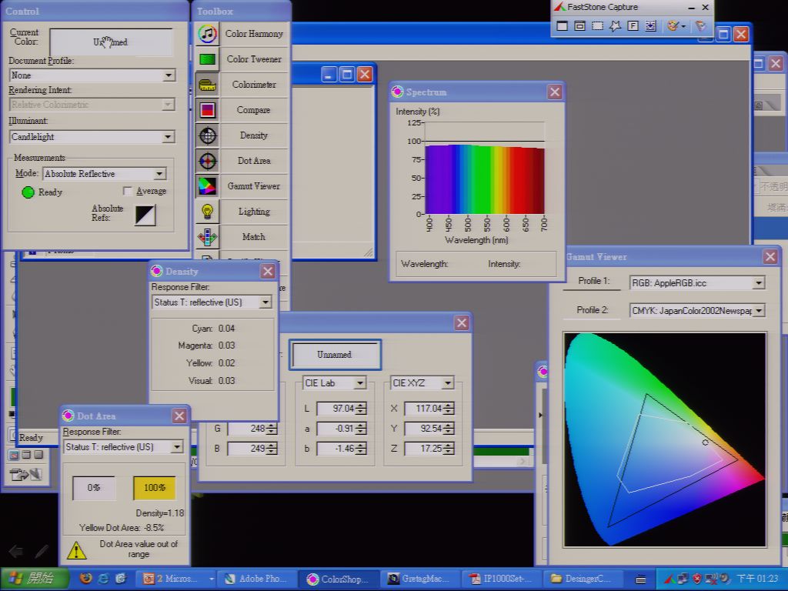Launch the Colorimeter tool icon
The image size is (788, 591).
point(207,85)
